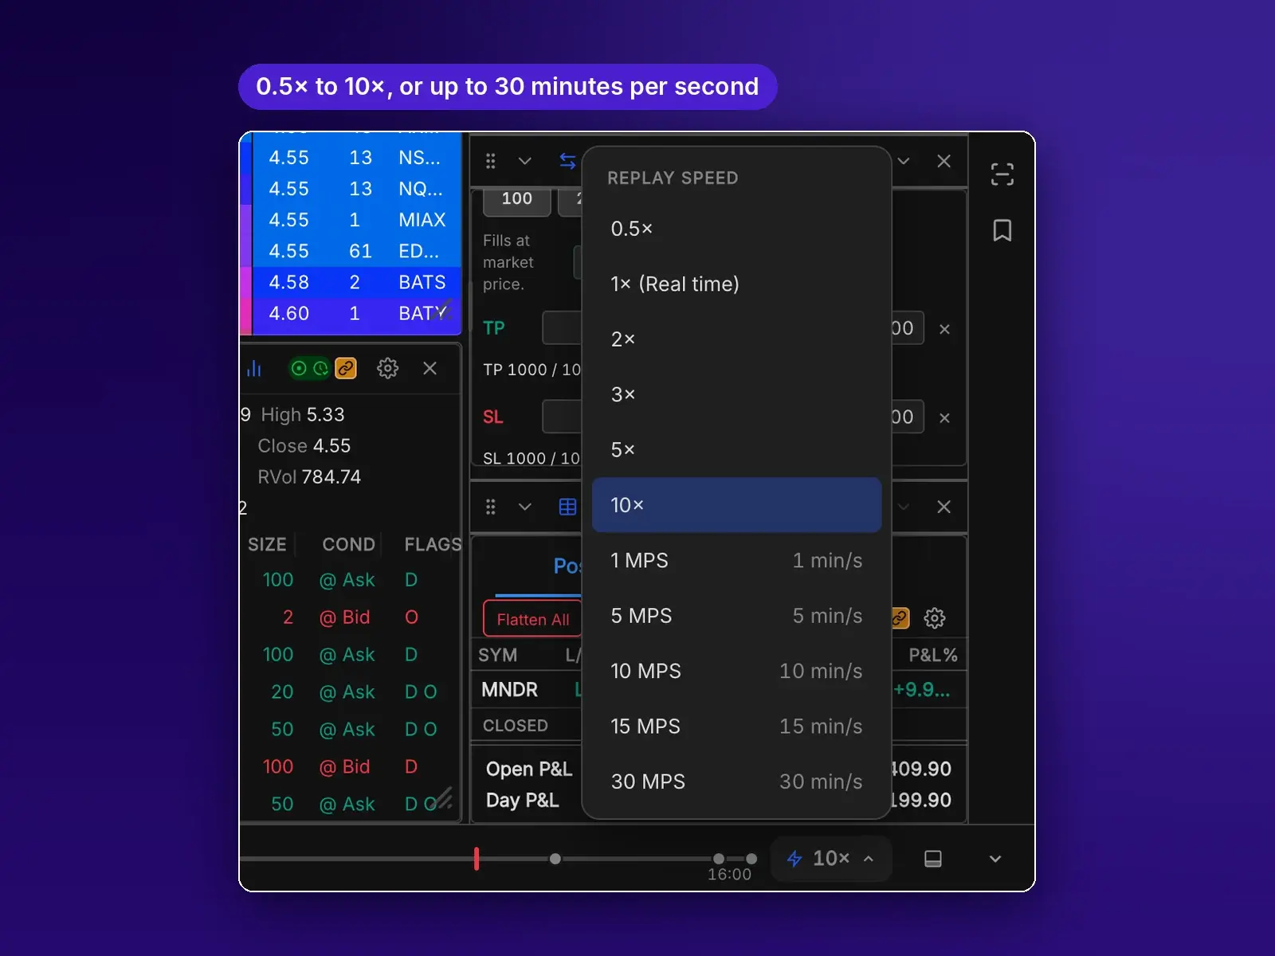Click the bar chart icon in time & sales panel
1275x956 pixels.
[254, 368]
